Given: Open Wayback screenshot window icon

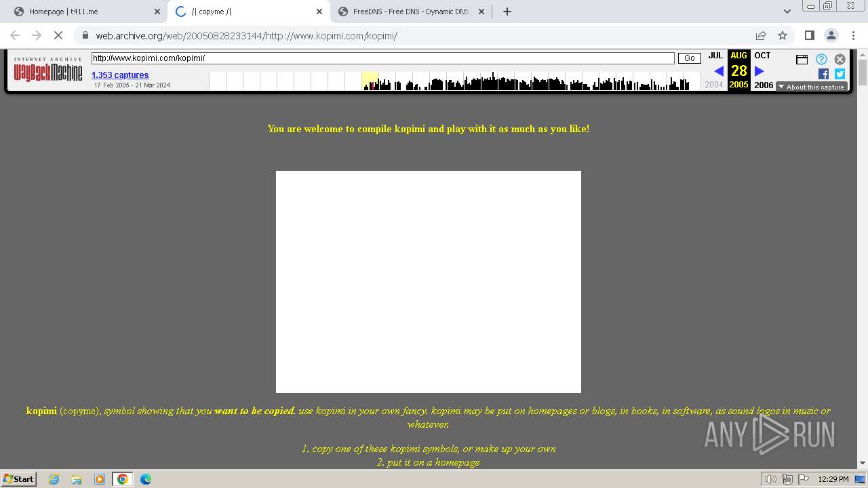Looking at the screenshot, I should coord(802,59).
